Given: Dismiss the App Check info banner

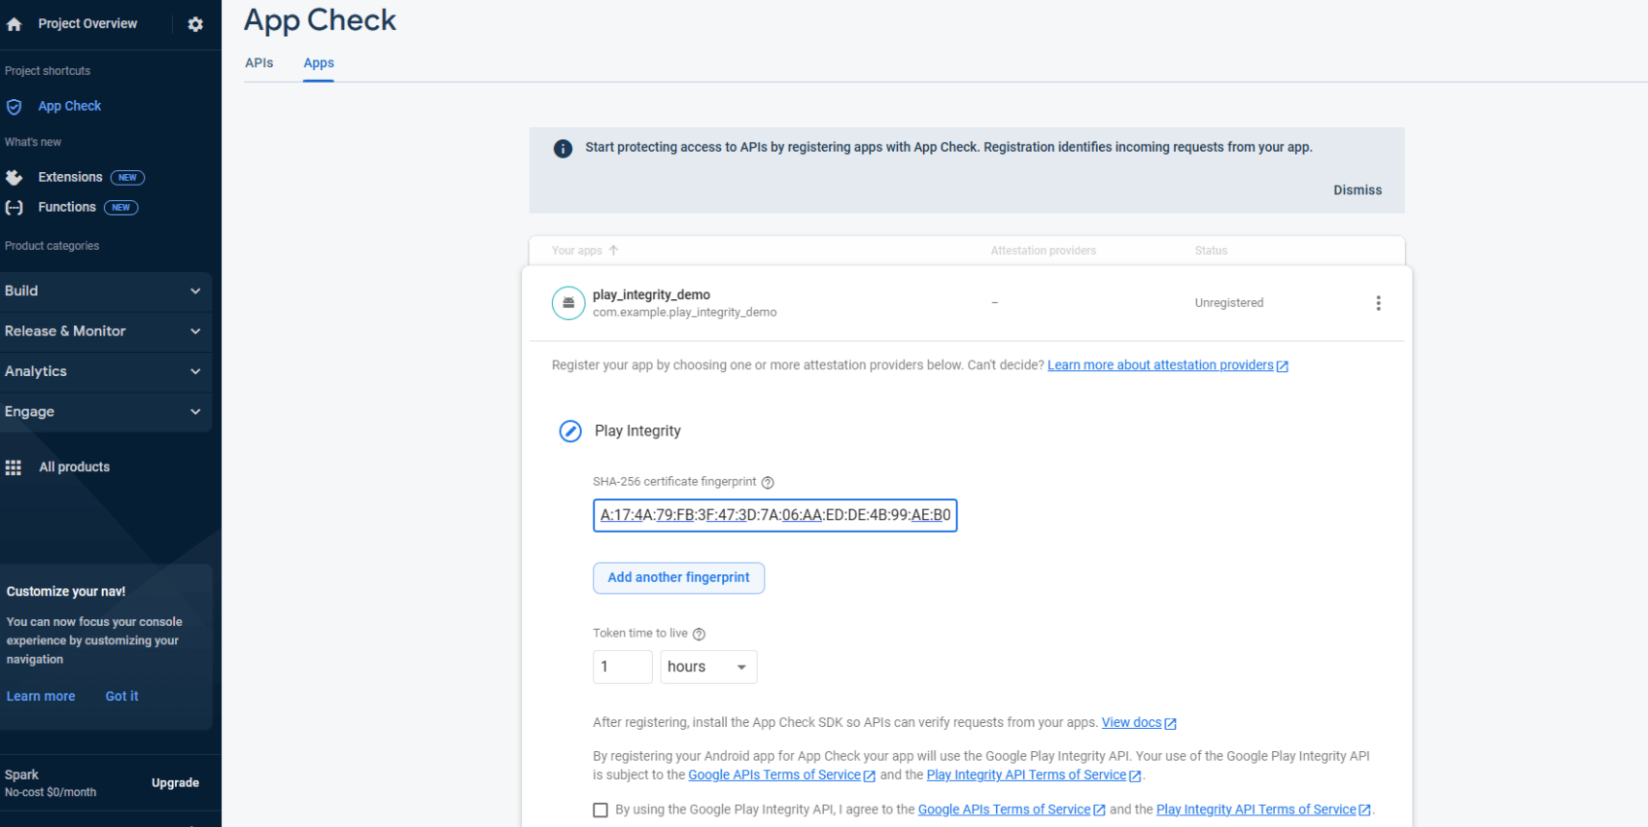Looking at the screenshot, I should coord(1356,190).
